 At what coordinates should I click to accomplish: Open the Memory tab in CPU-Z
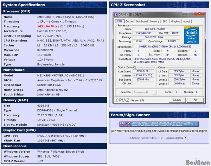(x=155, y=21)
